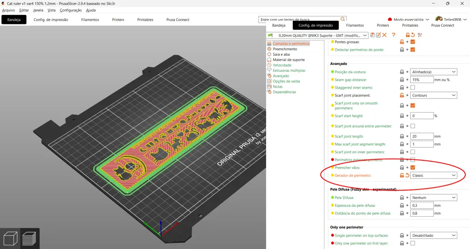470x249 pixels.
Task: Open the compare presets icon
Action: tap(420, 35)
